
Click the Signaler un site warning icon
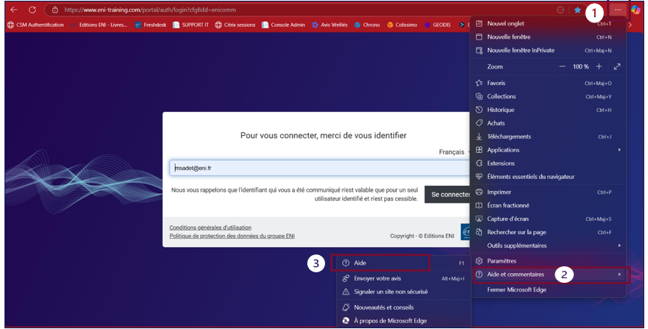(x=346, y=292)
